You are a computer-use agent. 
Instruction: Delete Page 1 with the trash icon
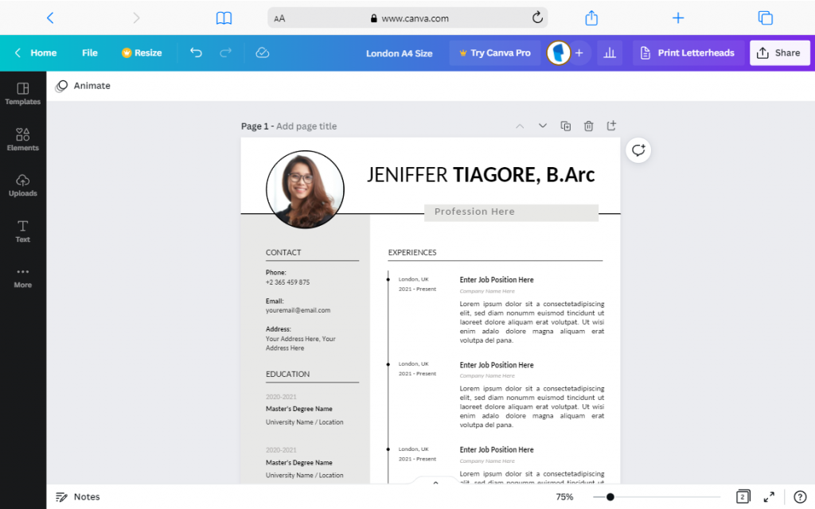[x=588, y=126]
